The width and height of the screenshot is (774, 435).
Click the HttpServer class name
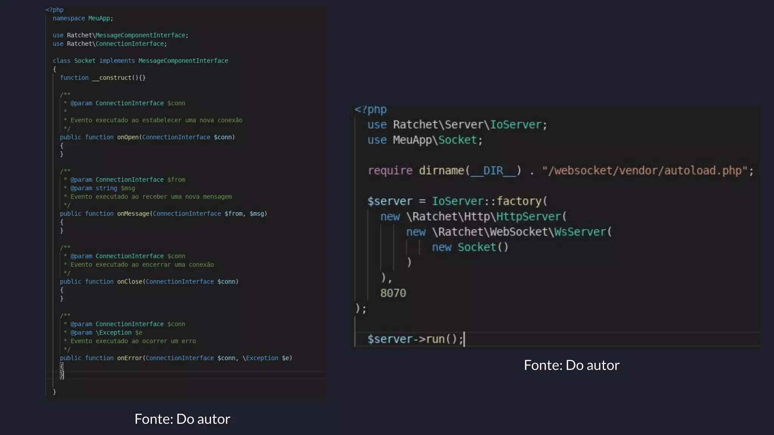[x=528, y=217]
